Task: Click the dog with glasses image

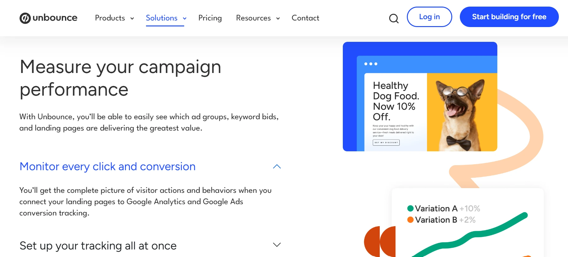Action: 462,112
